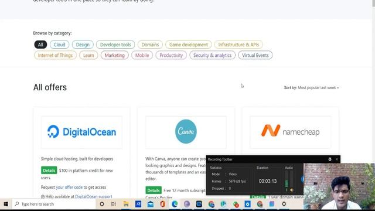This screenshot has height=211, width=375.
Task: Open the purple sphere taskbar app
Action: [x=187, y=204]
